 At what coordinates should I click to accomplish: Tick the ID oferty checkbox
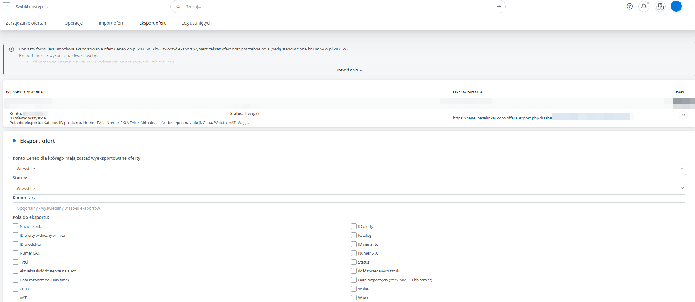[354, 226]
